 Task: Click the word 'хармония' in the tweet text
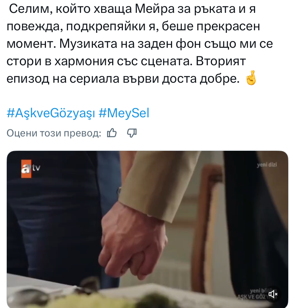[84, 61]
